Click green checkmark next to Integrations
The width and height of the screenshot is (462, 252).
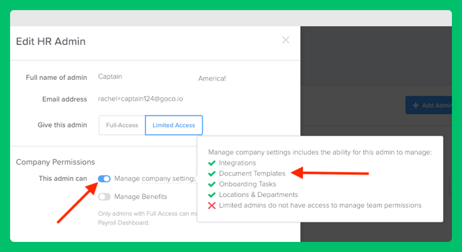tap(212, 163)
